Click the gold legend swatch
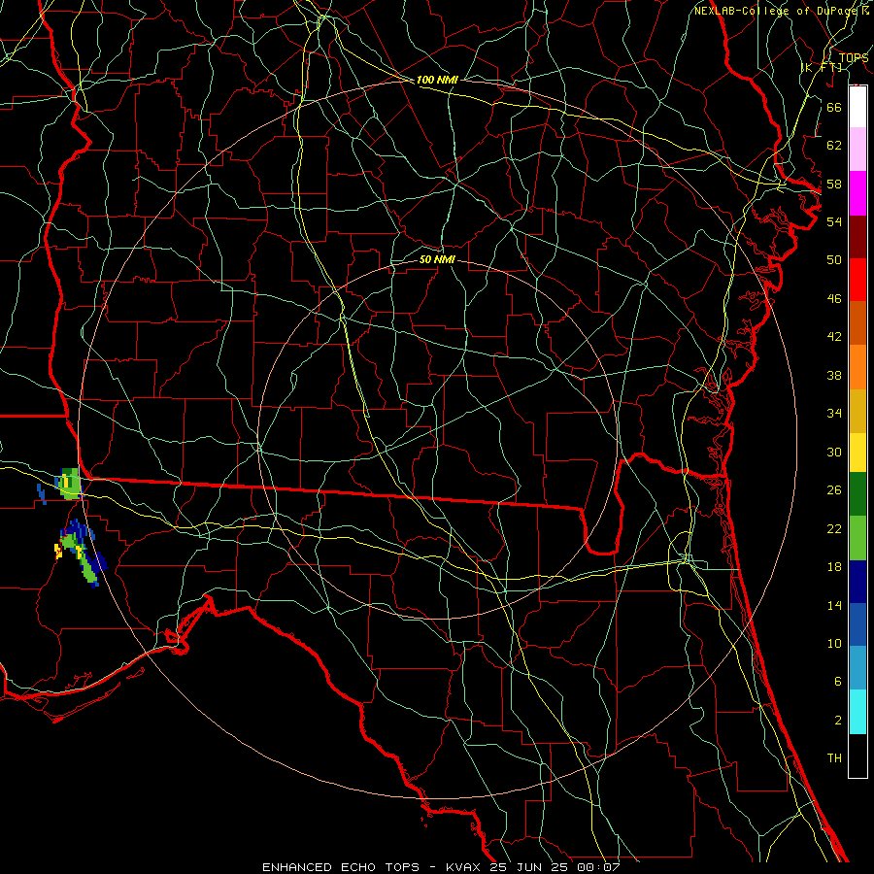The height and width of the screenshot is (874, 874). [x=857, y=412]
